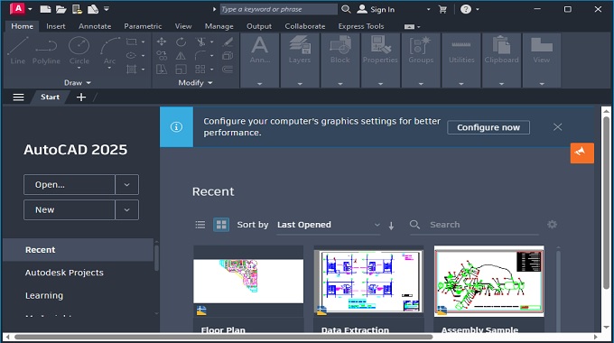Expand the Layers panel dropdown

pyautogui.click(x=300, y=84)
